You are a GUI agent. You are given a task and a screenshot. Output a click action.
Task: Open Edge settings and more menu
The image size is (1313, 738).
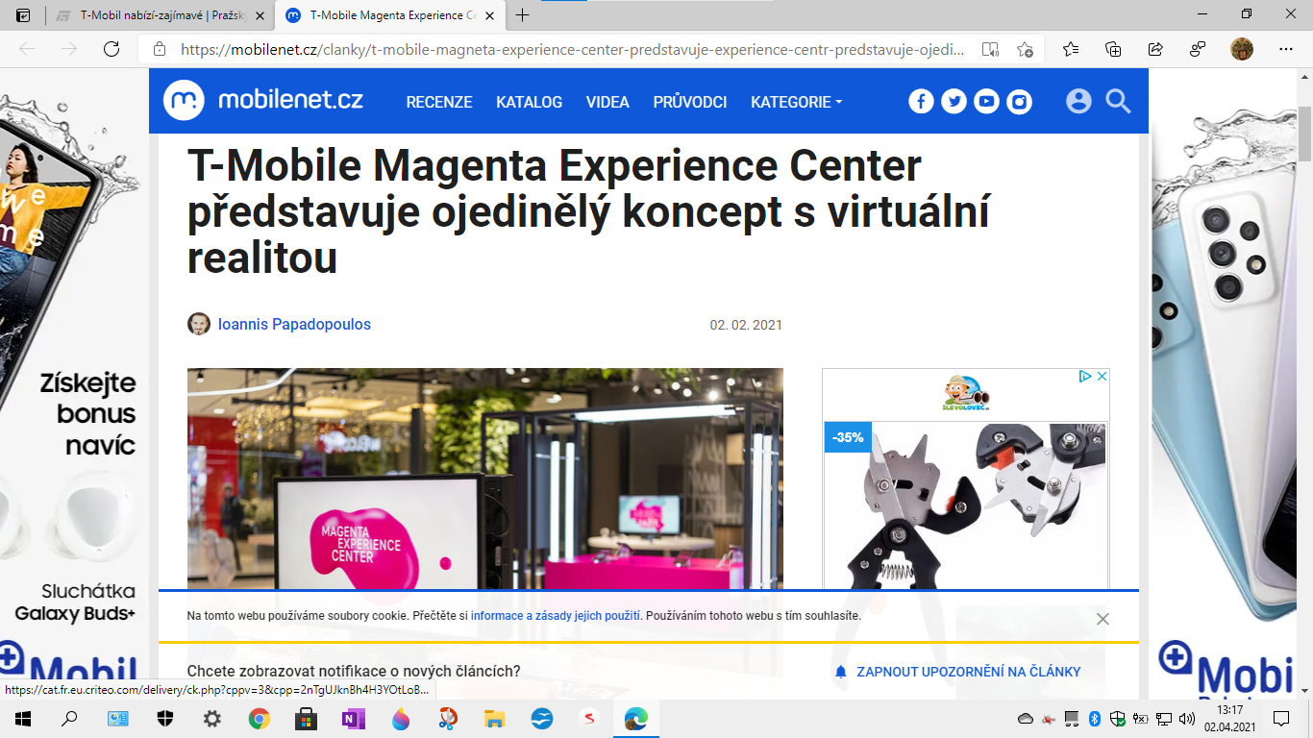(1286, 50)
